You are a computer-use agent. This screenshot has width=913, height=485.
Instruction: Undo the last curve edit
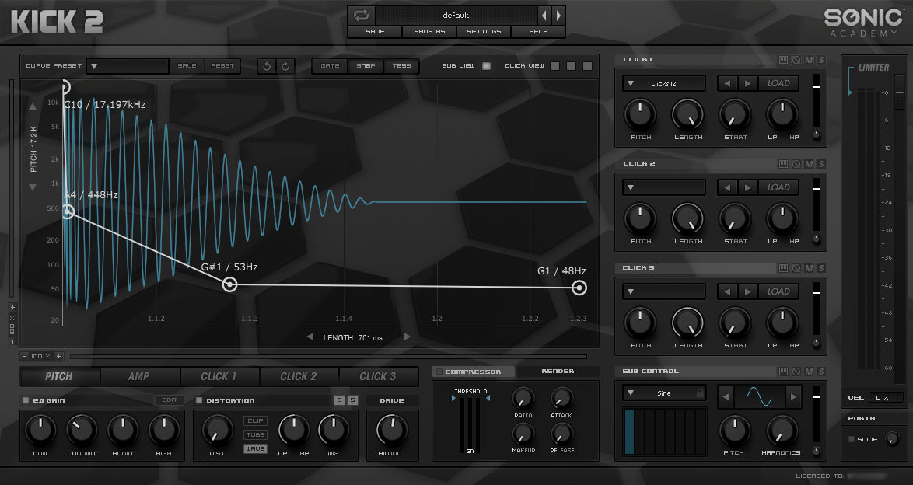tap(267, 66)
